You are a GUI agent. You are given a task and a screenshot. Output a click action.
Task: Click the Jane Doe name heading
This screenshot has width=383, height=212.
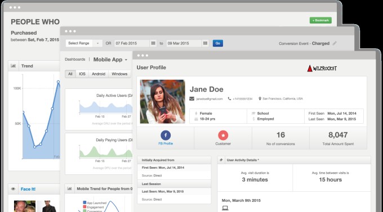click(x=206, y=89)
